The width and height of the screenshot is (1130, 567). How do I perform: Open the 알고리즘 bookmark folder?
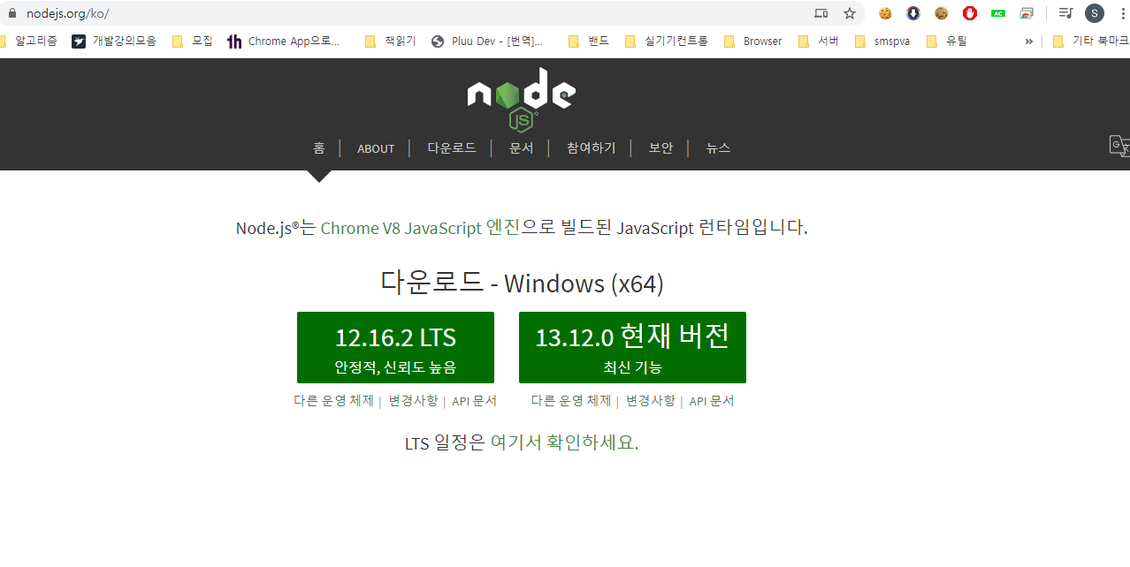pos(28,41)
